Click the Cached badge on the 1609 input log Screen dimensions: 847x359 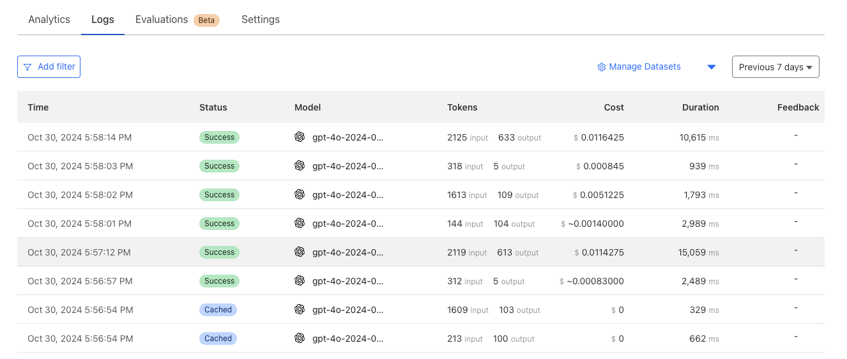(x=218, y=310)
